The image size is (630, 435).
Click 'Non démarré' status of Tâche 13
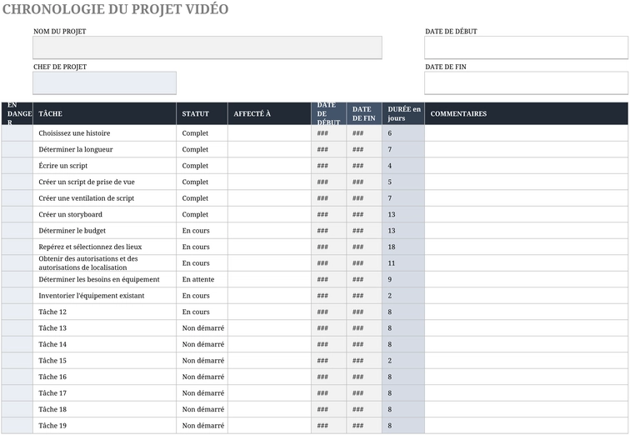(202, 328)
